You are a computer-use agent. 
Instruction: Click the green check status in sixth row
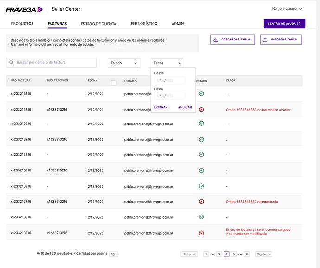click(x=201, y=170)
